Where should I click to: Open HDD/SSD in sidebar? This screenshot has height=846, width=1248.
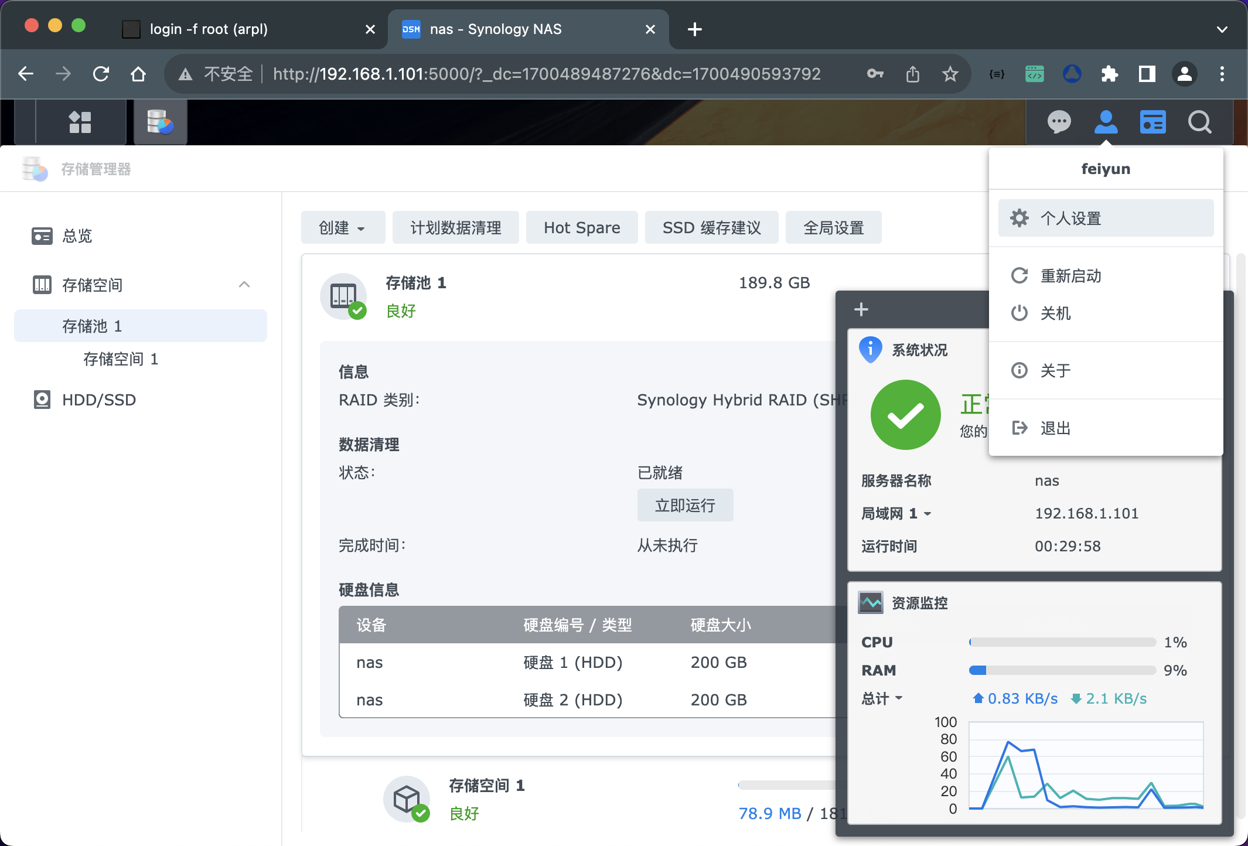(x=141, y=400)
